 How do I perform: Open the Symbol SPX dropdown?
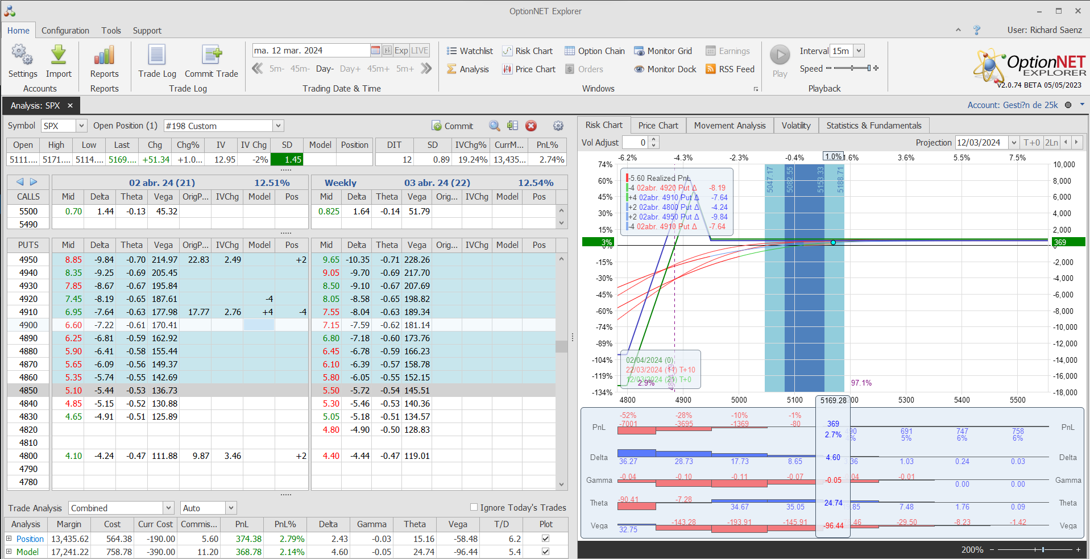(x=81, y=126)
